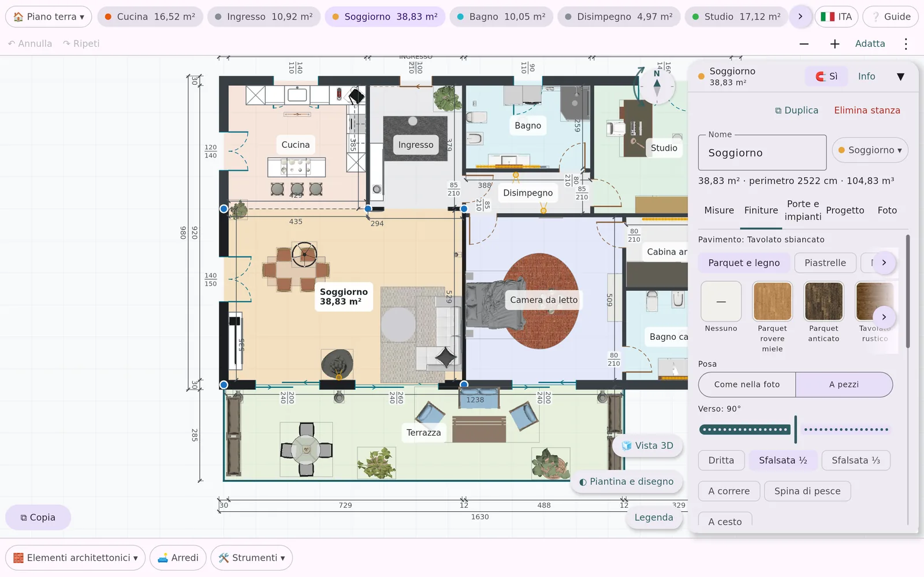Click Duplica room button
Image resolution: width=924 pixels, height=577 pixels.
796,110
